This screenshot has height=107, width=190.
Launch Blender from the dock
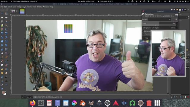83,103
